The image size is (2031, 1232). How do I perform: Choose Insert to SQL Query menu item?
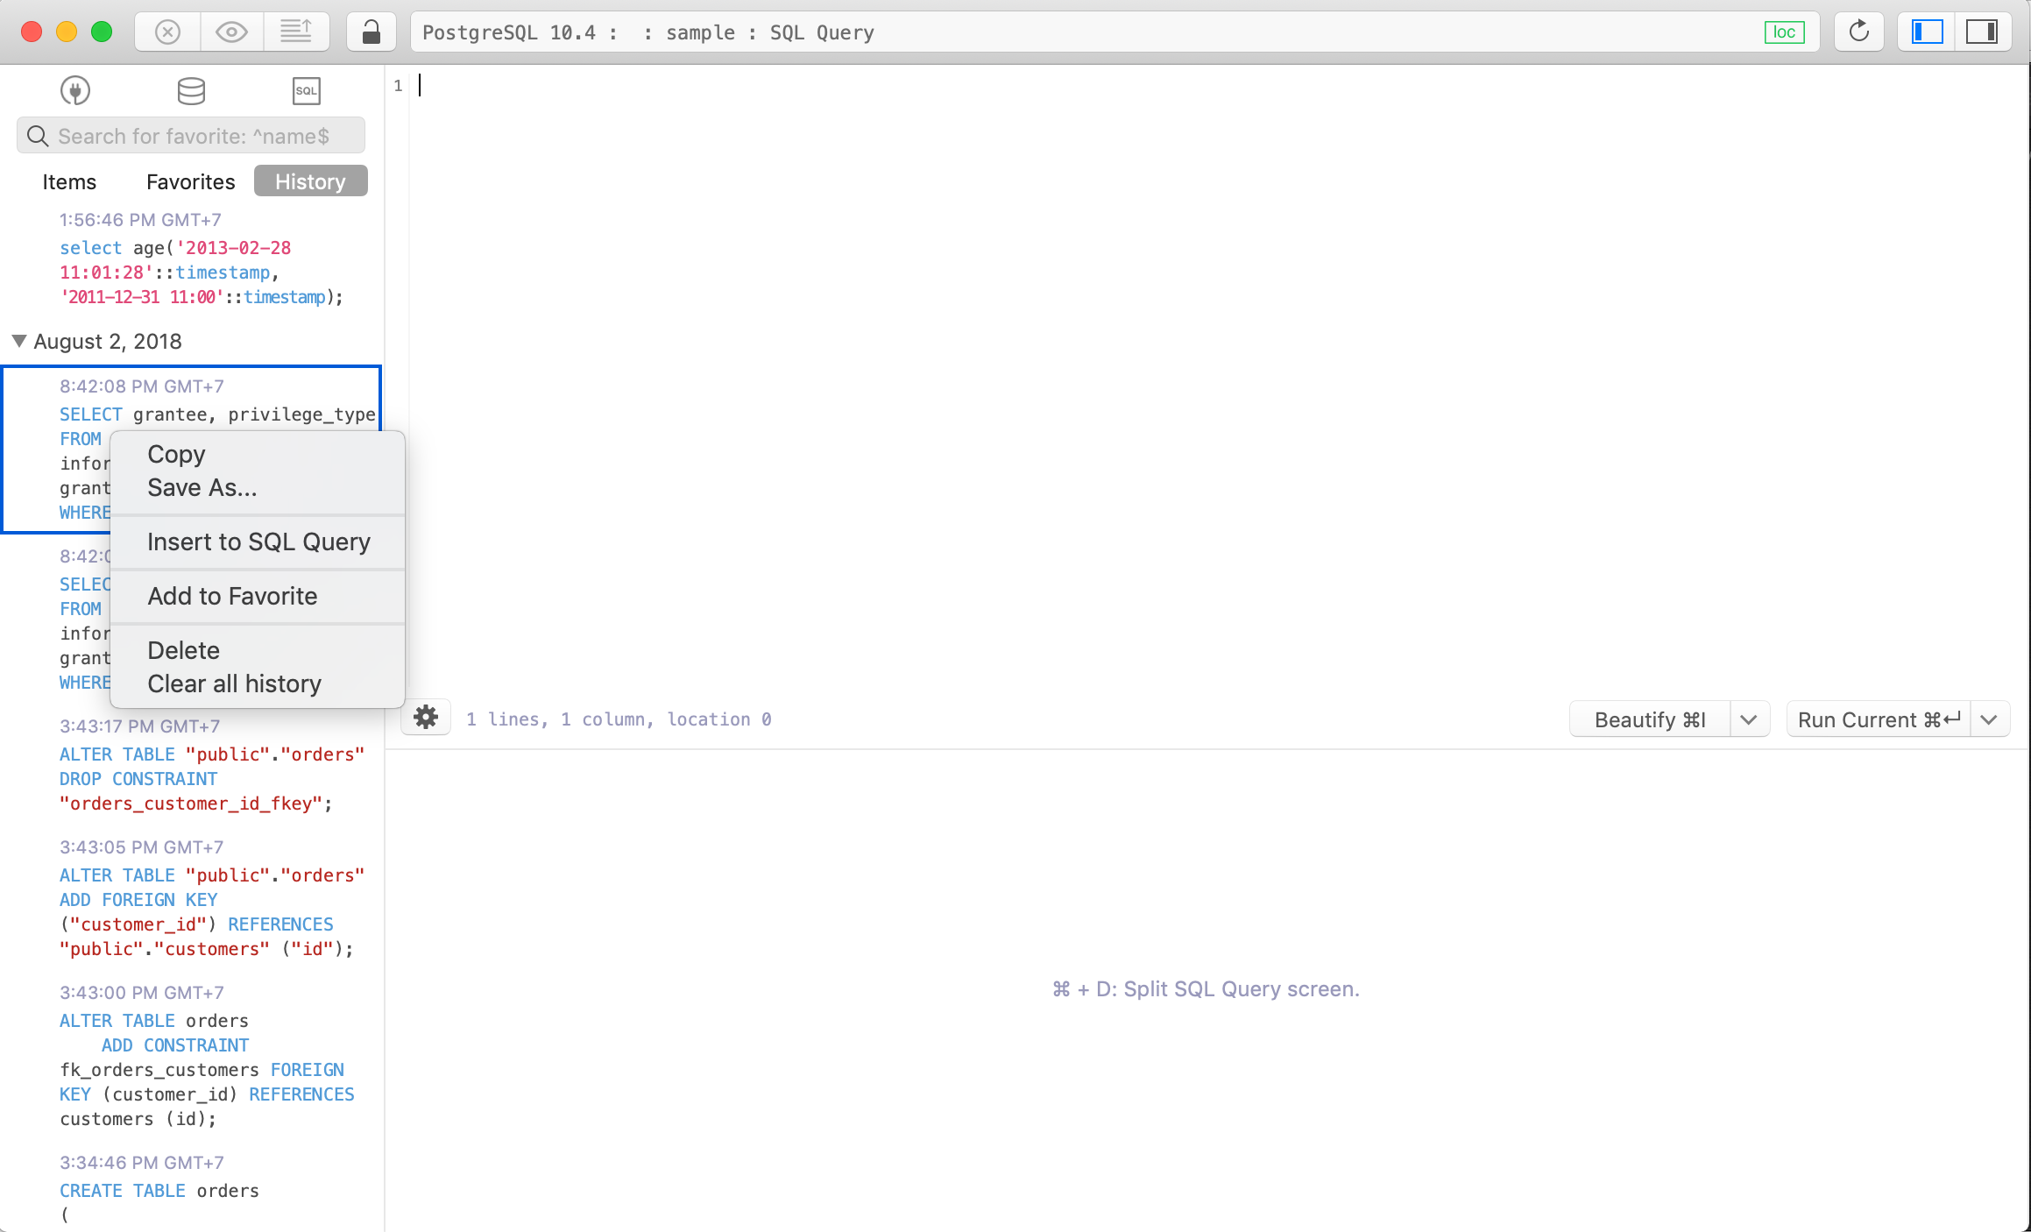(258, 542)
